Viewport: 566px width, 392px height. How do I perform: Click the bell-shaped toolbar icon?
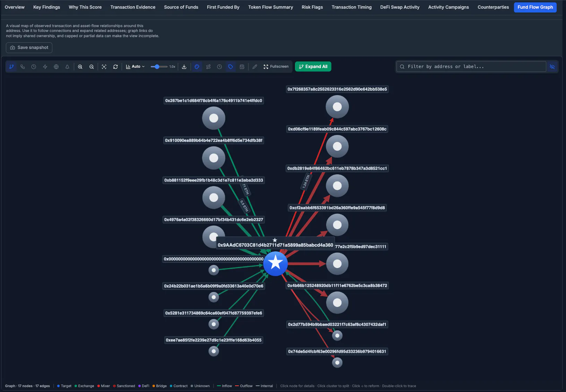[x=67, y=67]
